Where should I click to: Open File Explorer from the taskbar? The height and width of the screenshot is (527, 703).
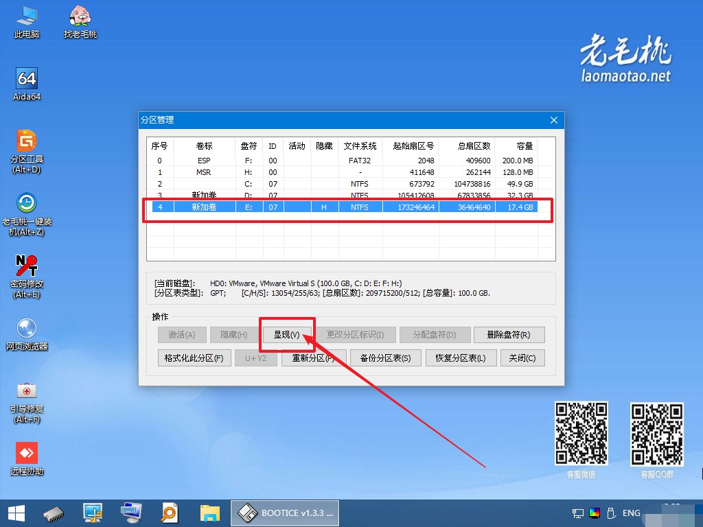(210, 513)
